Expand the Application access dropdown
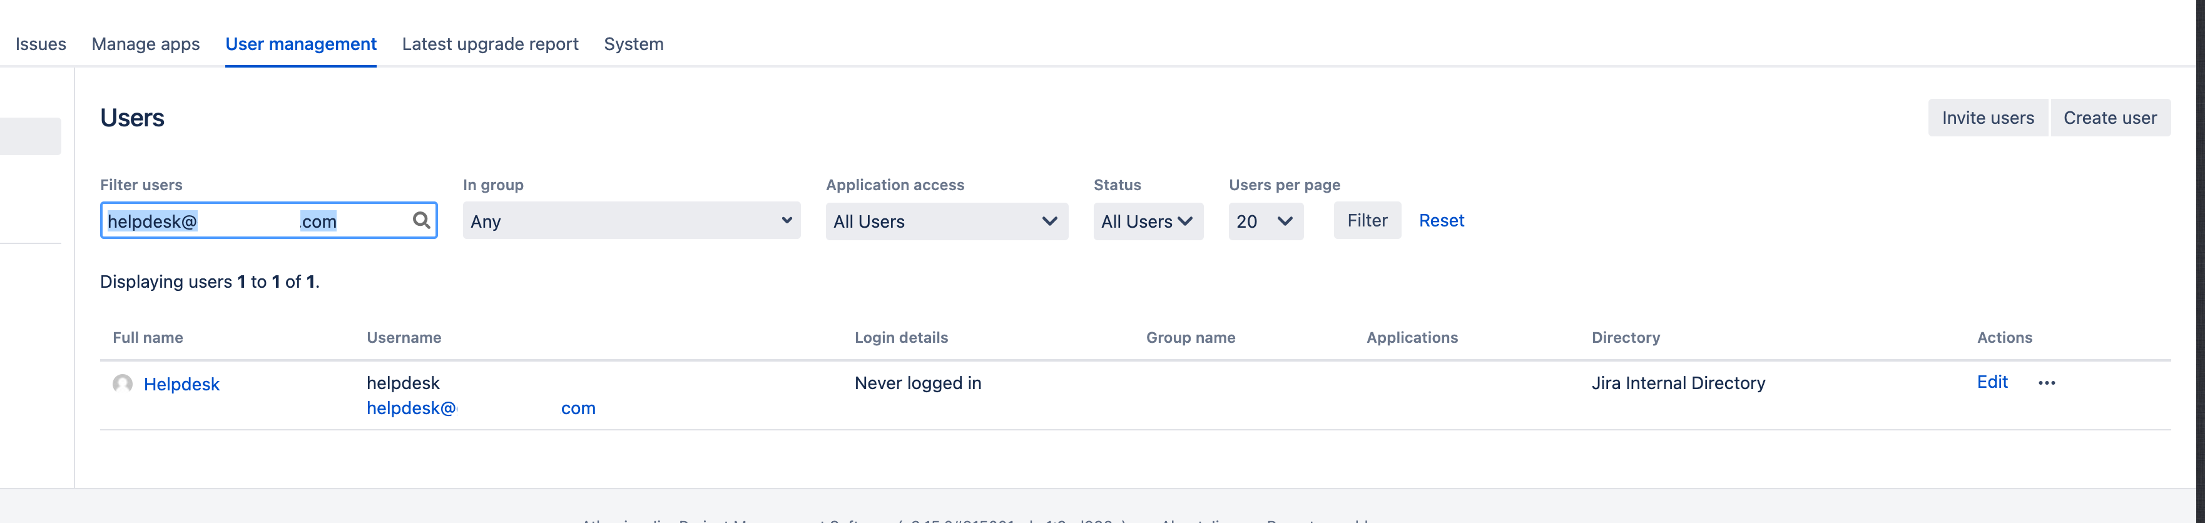Viewport: 2205px width, 523px height. (947, 221)
